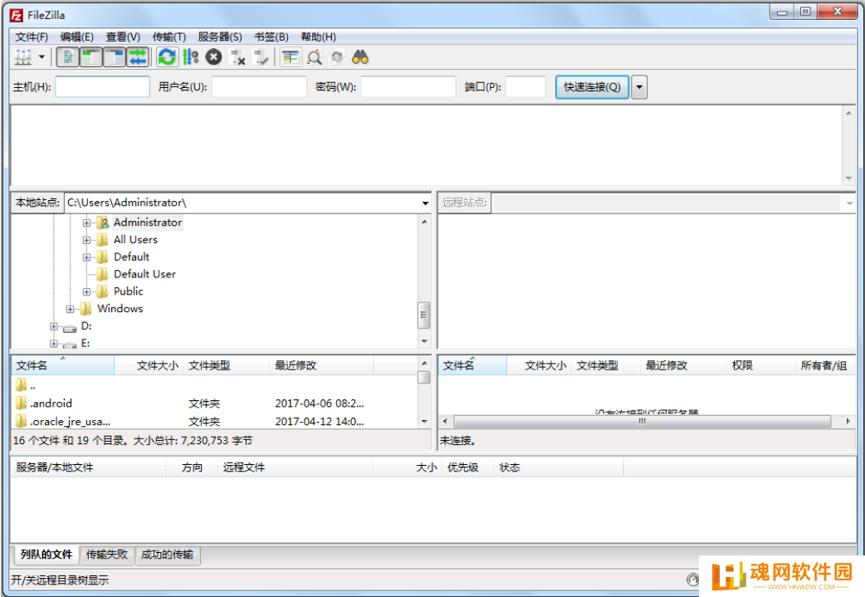Click local tree vertical scrollbar thumb
865x597 pixels.
(x=423, y=315)
